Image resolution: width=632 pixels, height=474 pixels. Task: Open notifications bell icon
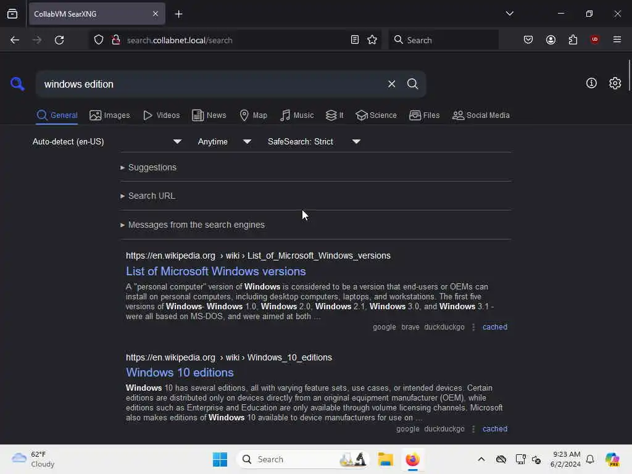(x=590, y=459)
